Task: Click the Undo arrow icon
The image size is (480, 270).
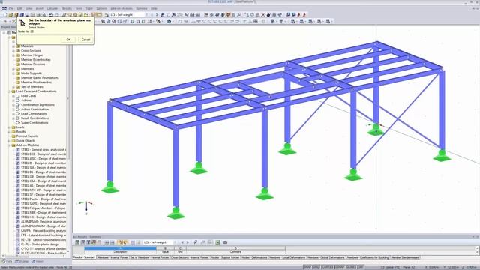Action: [x=51, y=15]
